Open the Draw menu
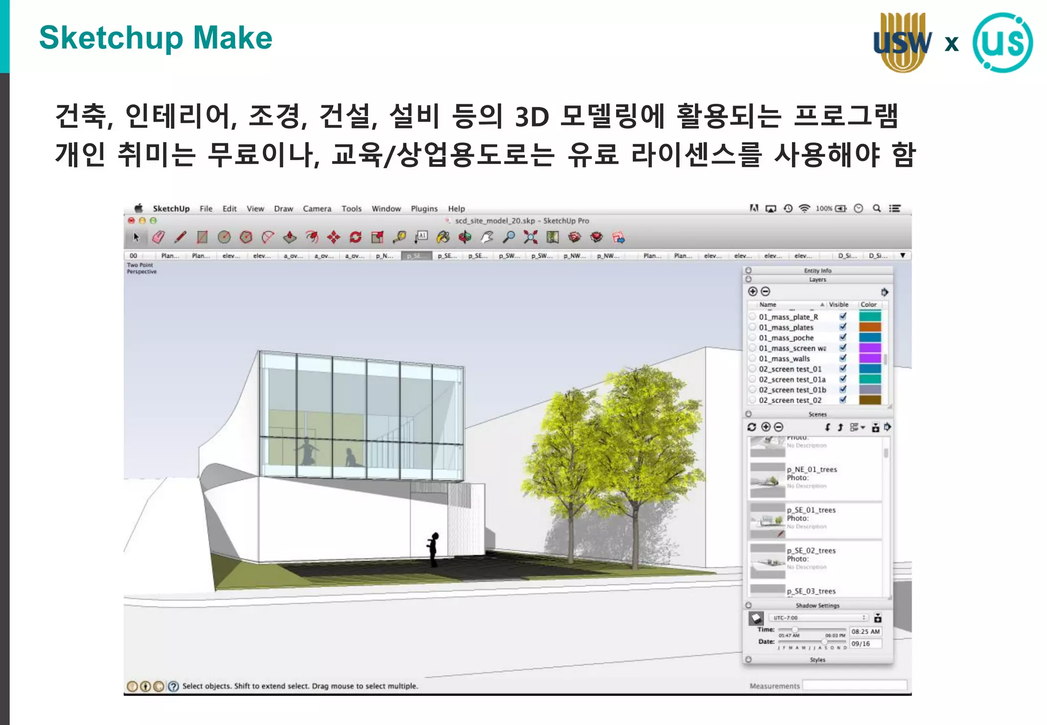Screen dimensions: 1047x725 283,209
